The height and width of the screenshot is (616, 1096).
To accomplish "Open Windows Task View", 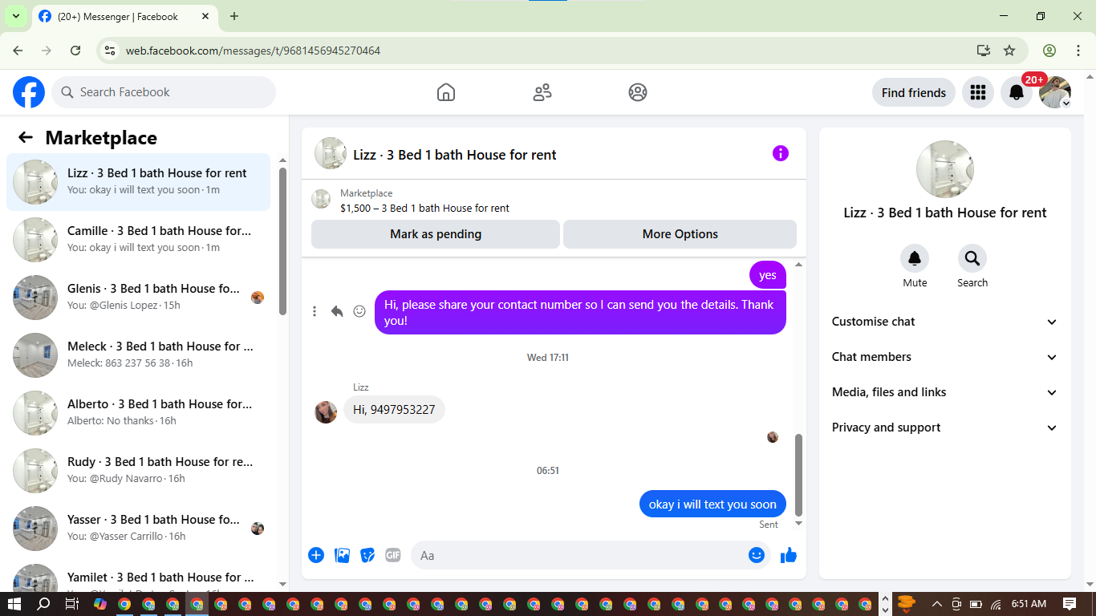I will (x=71, y=604).
